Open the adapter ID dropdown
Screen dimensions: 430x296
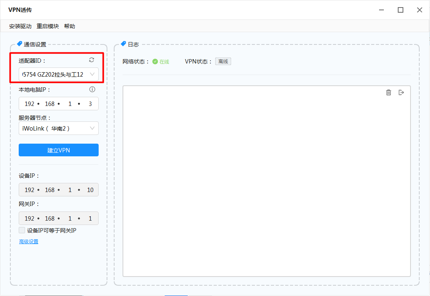point(58,74)
